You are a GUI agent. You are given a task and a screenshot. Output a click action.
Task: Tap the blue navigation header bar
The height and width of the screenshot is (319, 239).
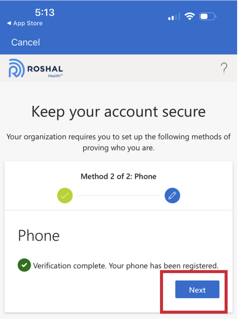[x=118, y=42]
